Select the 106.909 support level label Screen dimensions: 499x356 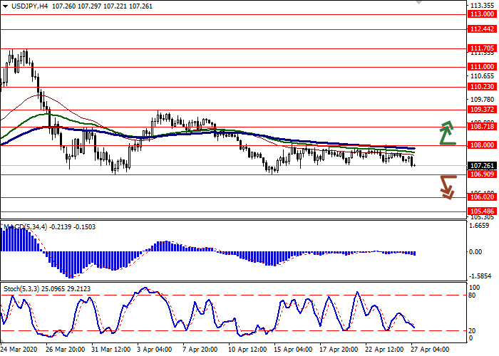tap(482, 174)
